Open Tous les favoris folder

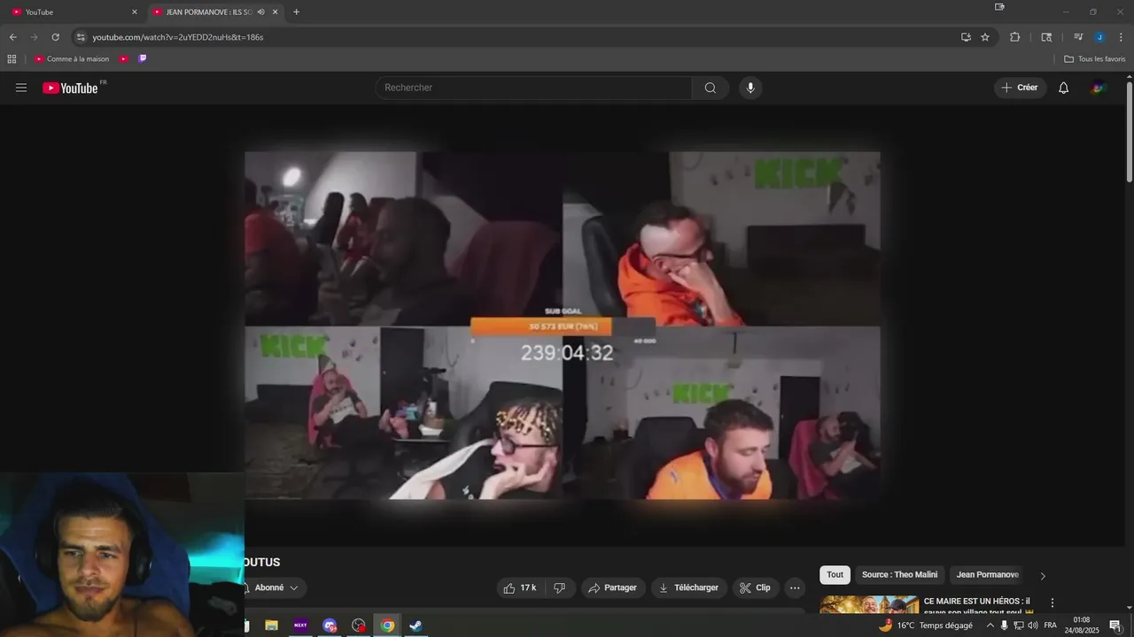pos(1095,59)
